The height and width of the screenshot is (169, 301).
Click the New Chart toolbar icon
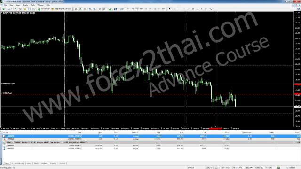click(x=3, y=9)
